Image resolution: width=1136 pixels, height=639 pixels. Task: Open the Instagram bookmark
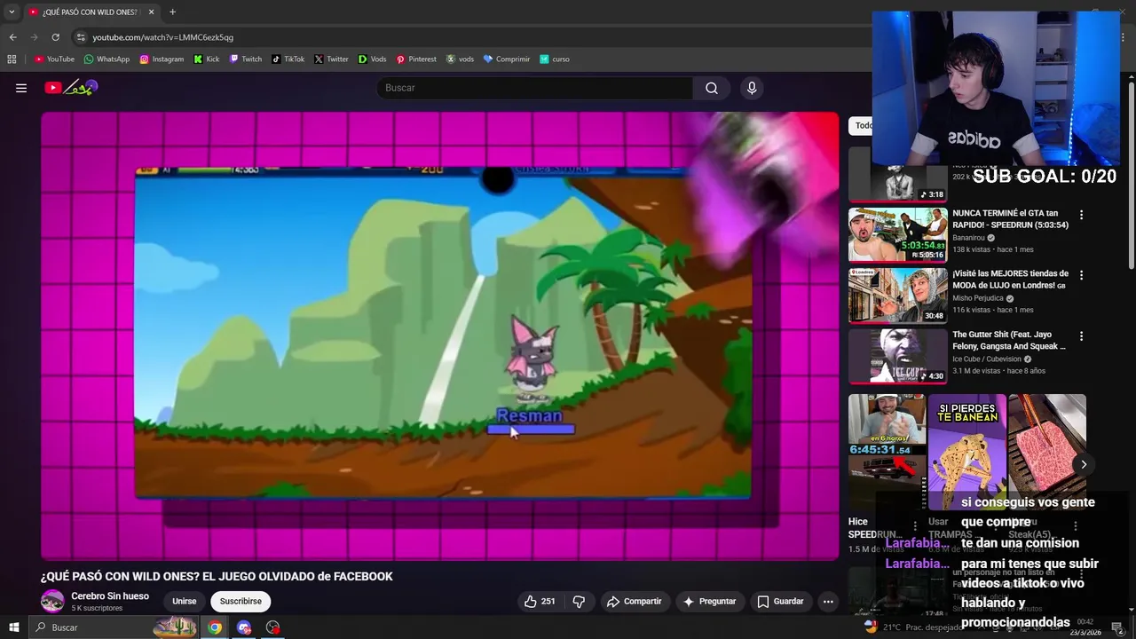(x=162, y=59)
